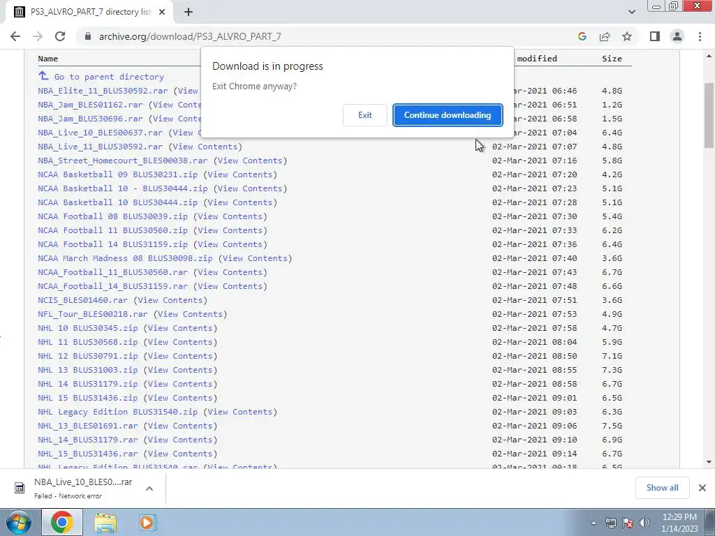Open NHL Legacy Edition BLUS31540.zip link
This screenshot has height=536, width=715.
pos(117,412)
